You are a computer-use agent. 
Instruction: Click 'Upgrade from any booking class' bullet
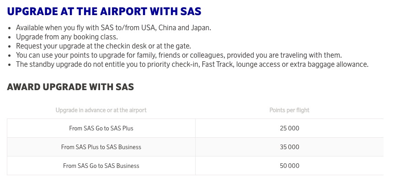pyautogui.click(x=67, y=37)
